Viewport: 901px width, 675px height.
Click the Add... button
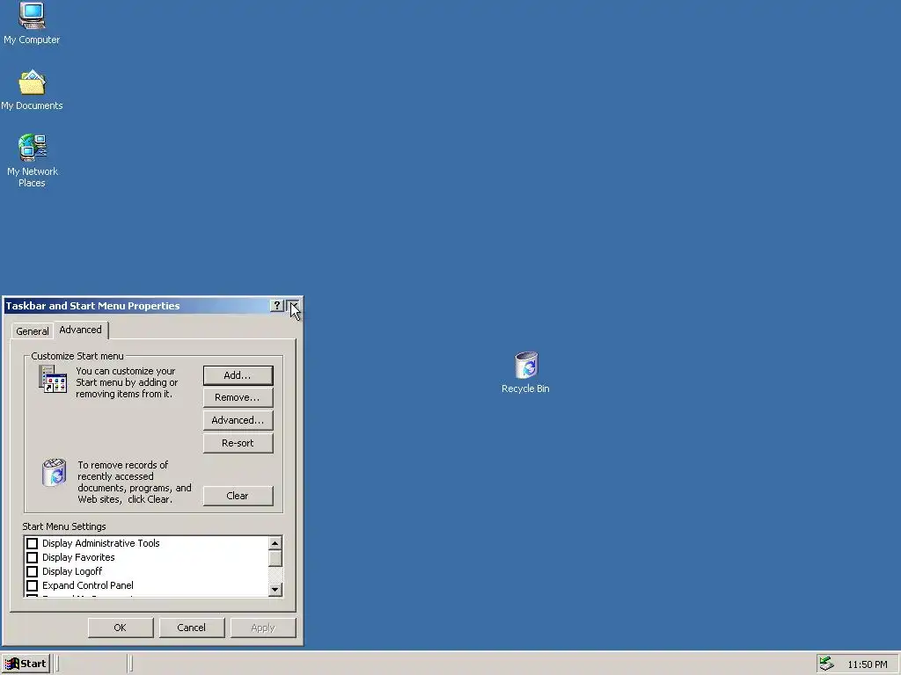238,375
